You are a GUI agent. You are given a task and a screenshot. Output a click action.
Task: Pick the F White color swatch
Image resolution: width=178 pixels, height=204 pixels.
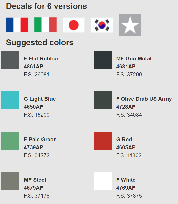tap(103, 181)
